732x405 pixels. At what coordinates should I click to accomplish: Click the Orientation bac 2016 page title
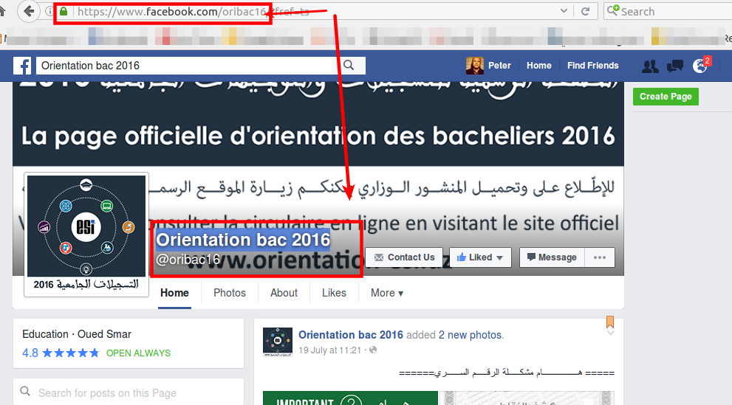pos(243,240)
